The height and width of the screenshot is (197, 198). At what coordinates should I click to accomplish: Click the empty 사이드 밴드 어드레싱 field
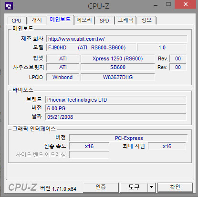tap(89, 155)
